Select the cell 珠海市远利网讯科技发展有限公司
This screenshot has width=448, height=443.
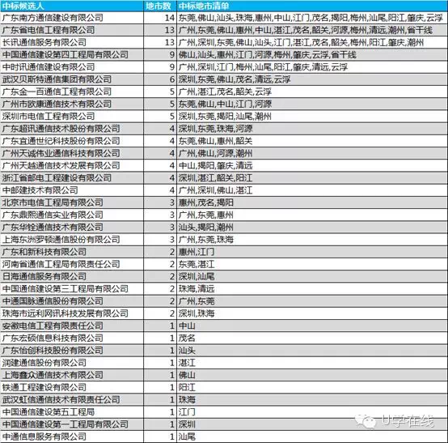72,313
